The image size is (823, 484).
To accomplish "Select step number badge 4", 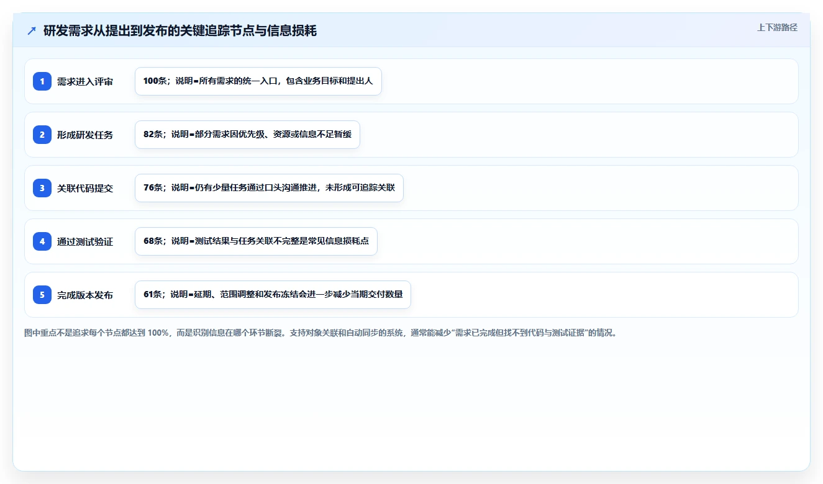I will (x=42, y=241).
